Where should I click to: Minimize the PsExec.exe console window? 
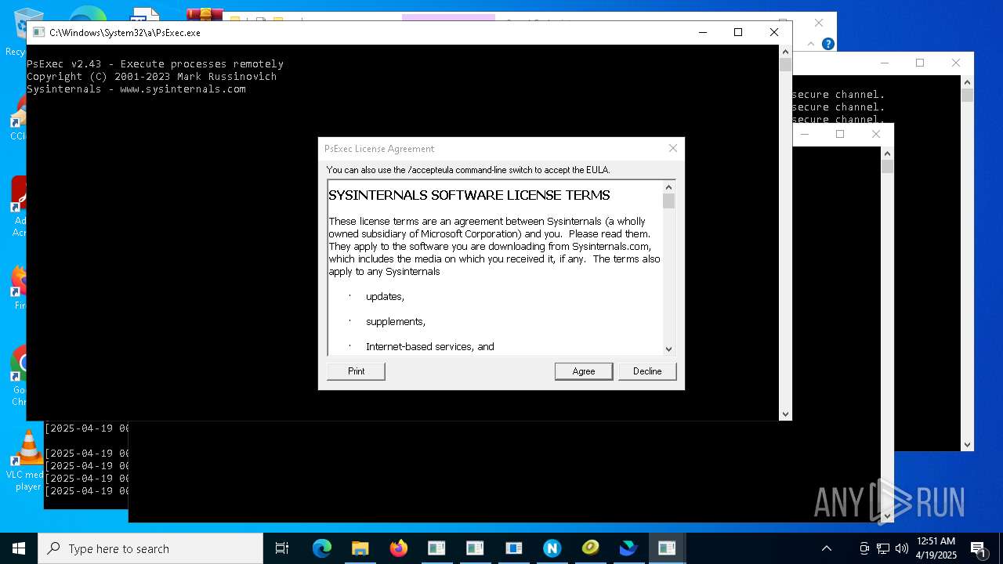pyautogui.click(x=702, y=32)
